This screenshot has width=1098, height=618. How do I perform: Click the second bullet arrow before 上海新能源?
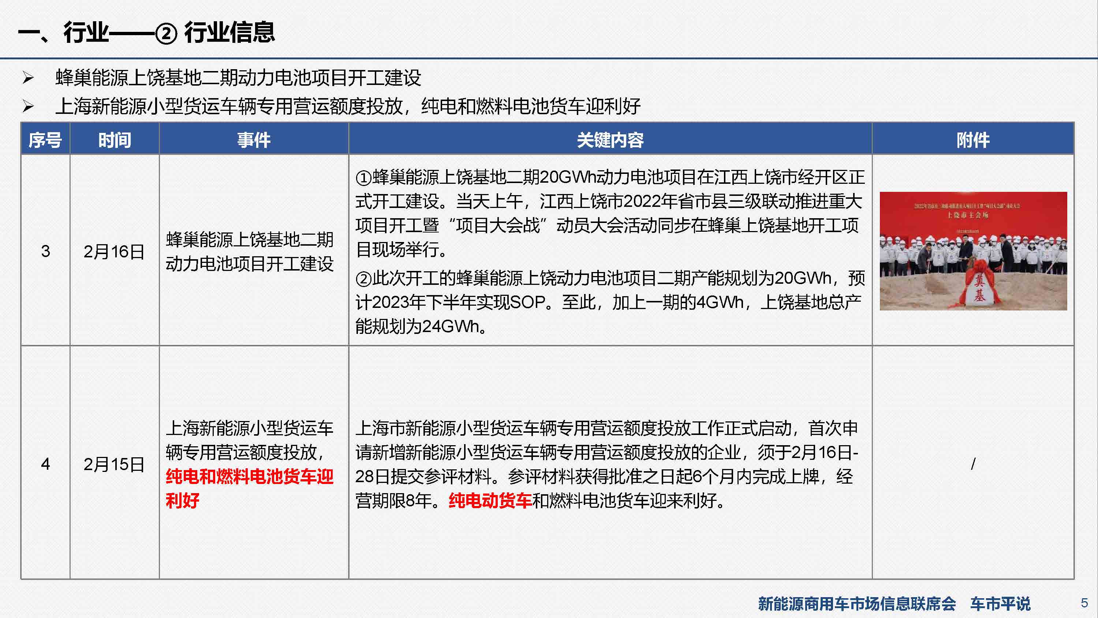click(28, 106)
